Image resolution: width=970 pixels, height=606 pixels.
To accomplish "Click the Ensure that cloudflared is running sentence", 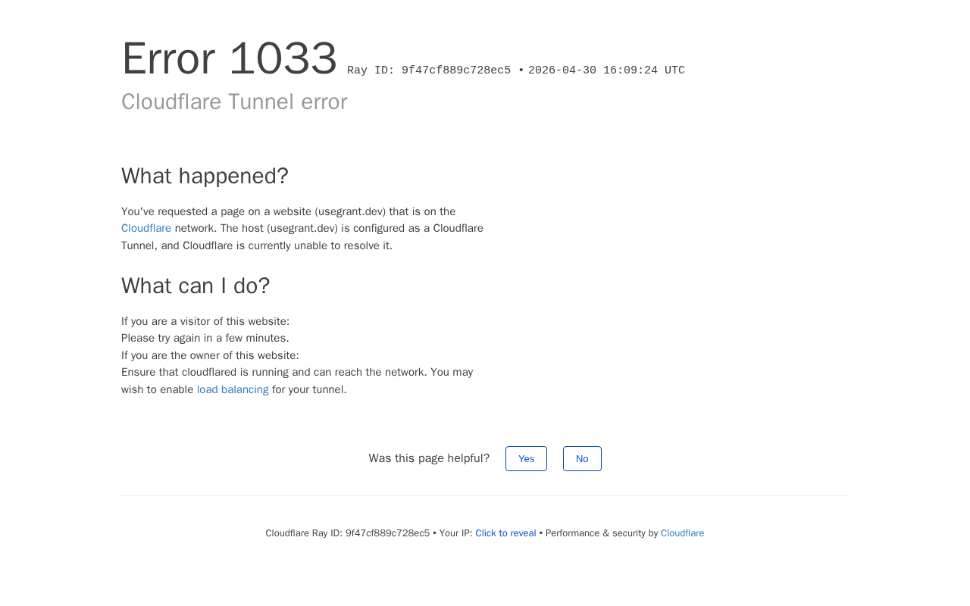I will [x=297, y=381].
